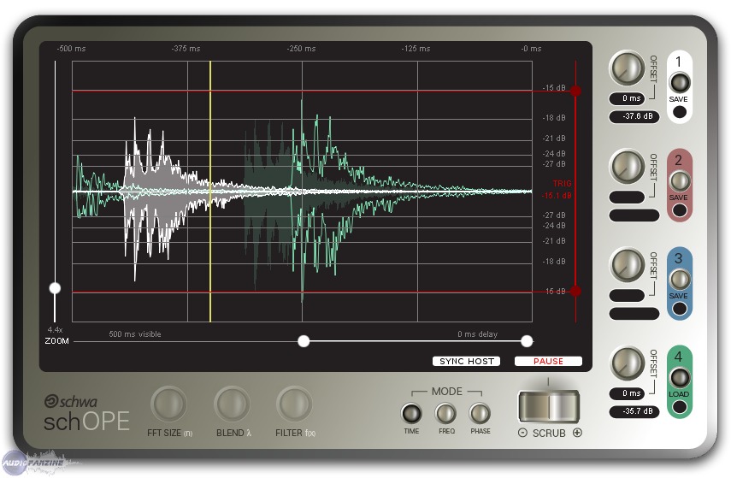Toggle black dot under slot 3 SAVE

coord(680,309)
